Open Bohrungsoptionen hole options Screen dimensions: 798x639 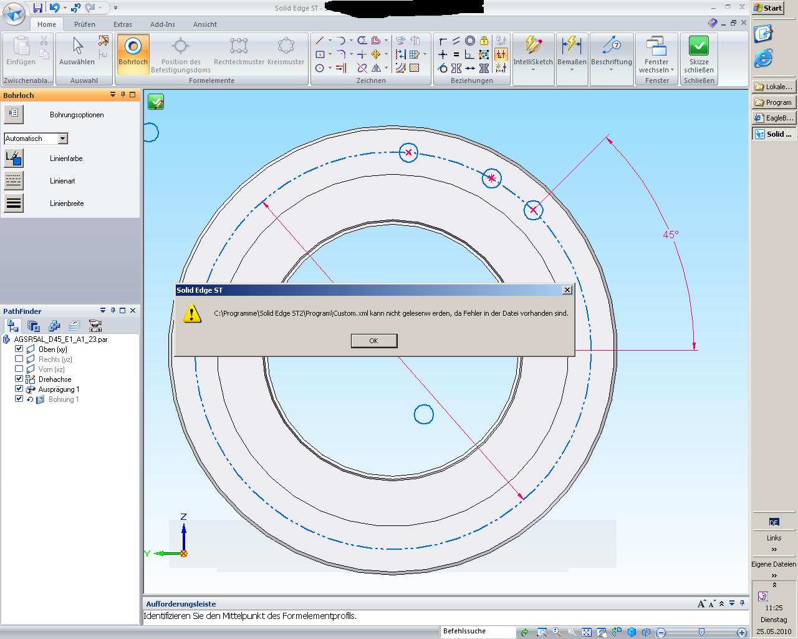(x=14, y=114)
